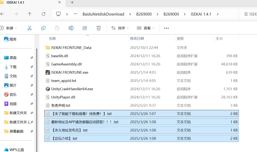This screenshot has width=257, height=152.
Task: Click the second B269000 breadcrumb
Action: (171, 14)
